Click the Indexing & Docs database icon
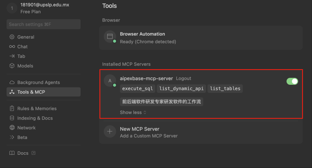Image resolution: width=312 pixels, height=168 pixels. [x=12, y=118]
